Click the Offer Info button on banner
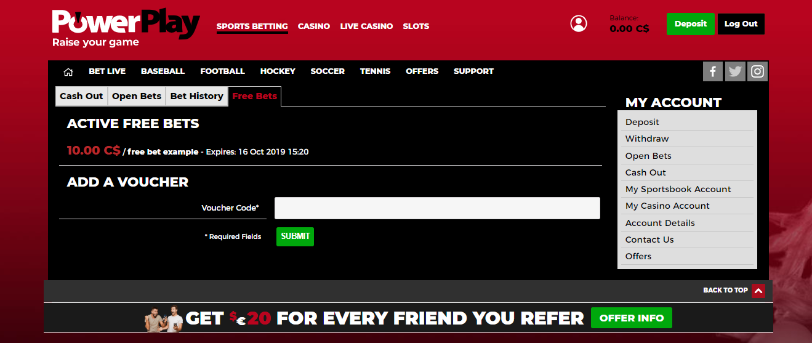This screenshot has width=812, height=343. click(631, 318)
